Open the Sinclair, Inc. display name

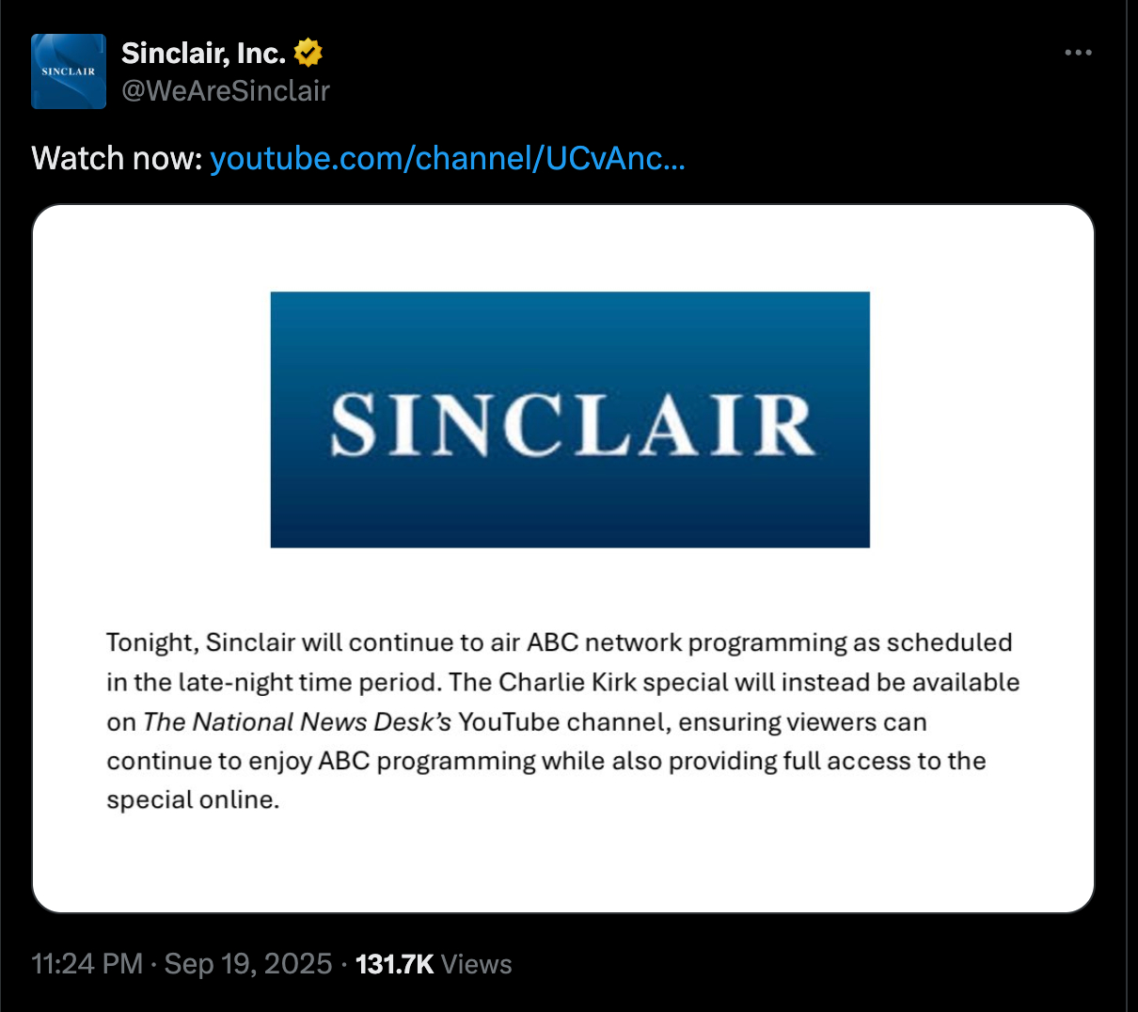tap(203, 54)
